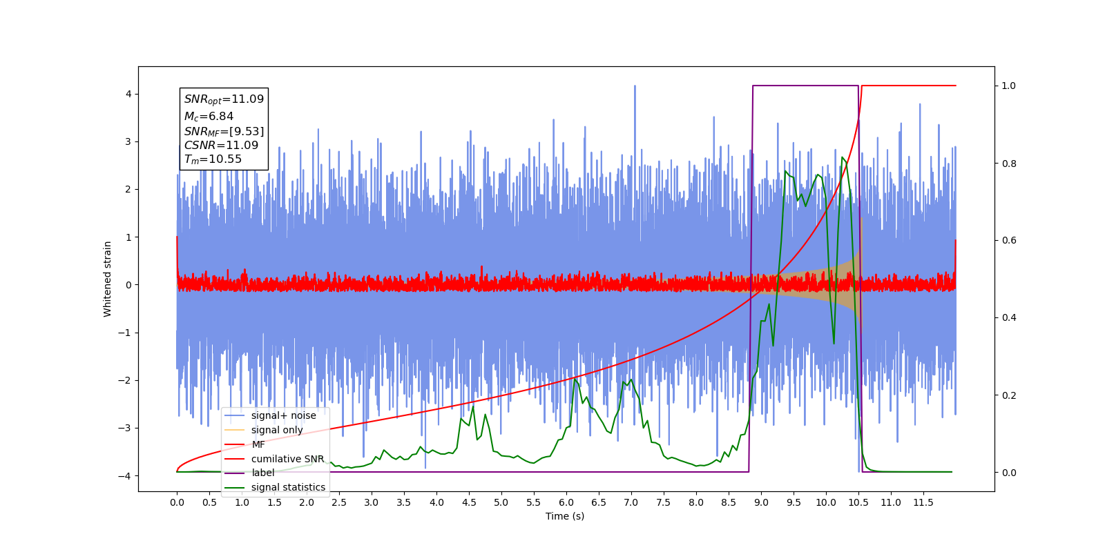Click the left y-axis tick label −4
The image size is (1105, 552).
pyautogui.click(x=126, y=476)
